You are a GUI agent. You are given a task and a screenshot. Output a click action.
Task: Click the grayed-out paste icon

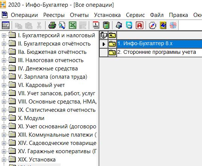pos(29,25)
